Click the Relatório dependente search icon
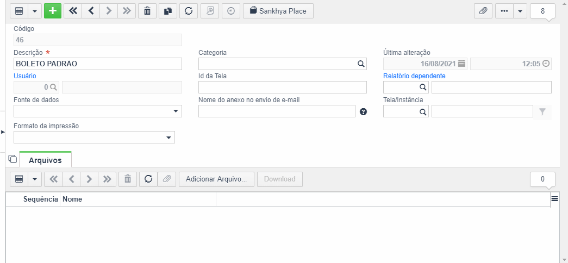Viewport: 568px width, 263px height. coord(423,87)
